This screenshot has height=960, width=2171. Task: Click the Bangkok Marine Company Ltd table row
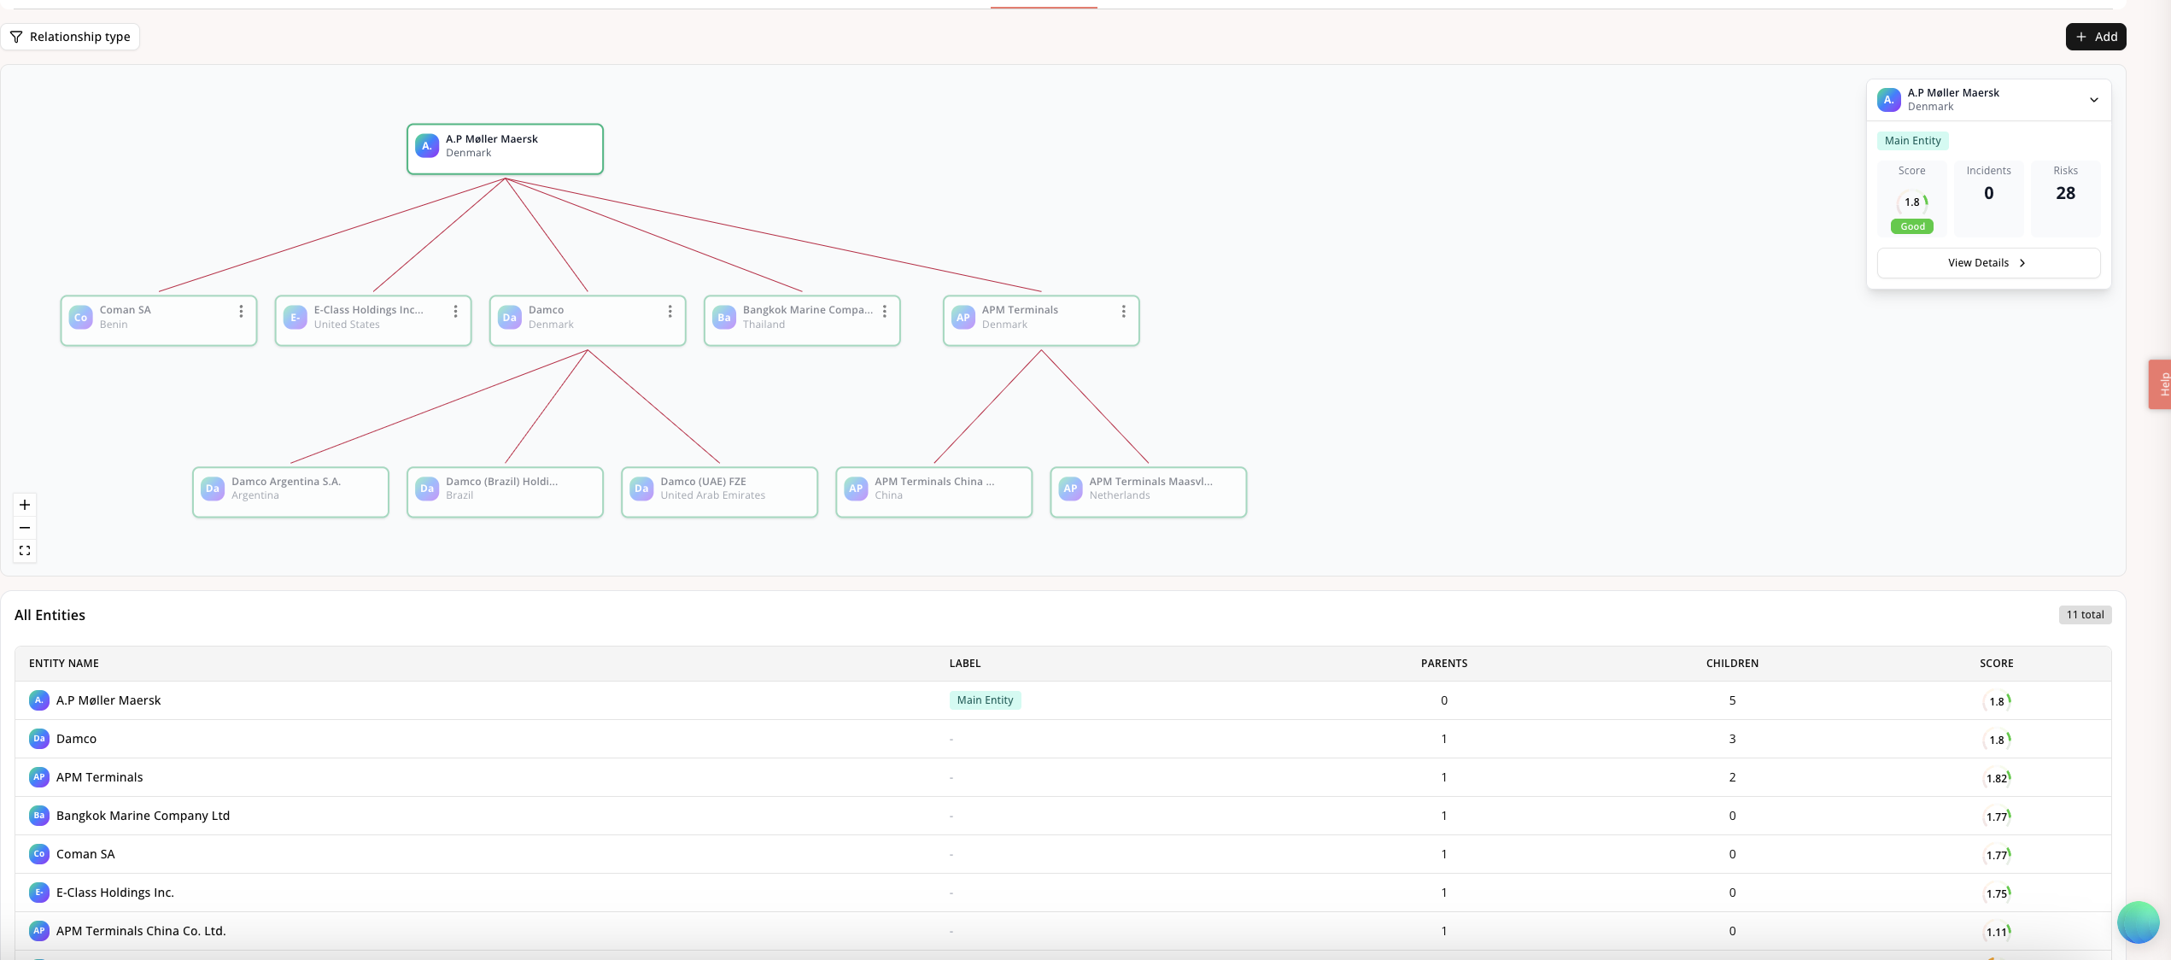click(x=143, y=816)
